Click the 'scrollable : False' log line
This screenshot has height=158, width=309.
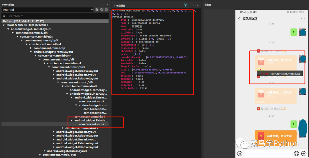click(134, 88)
